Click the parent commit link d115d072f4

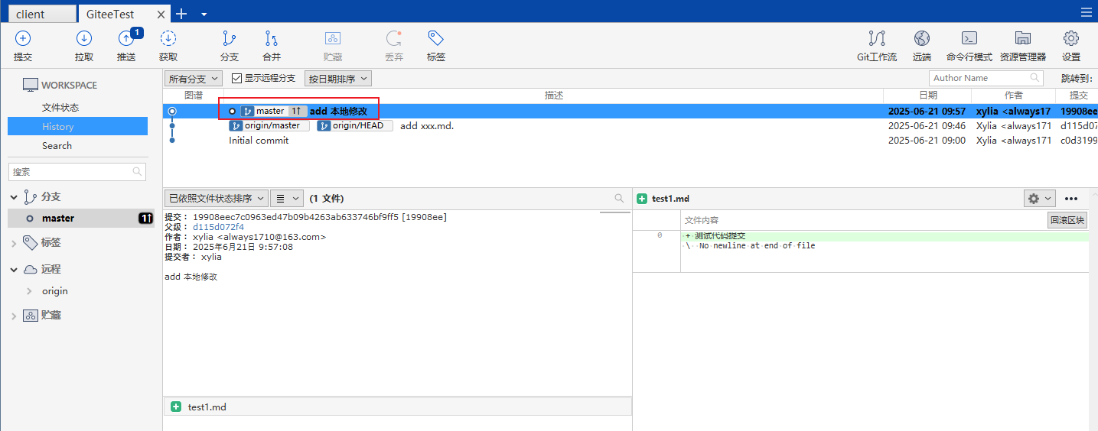click(218, 227)
